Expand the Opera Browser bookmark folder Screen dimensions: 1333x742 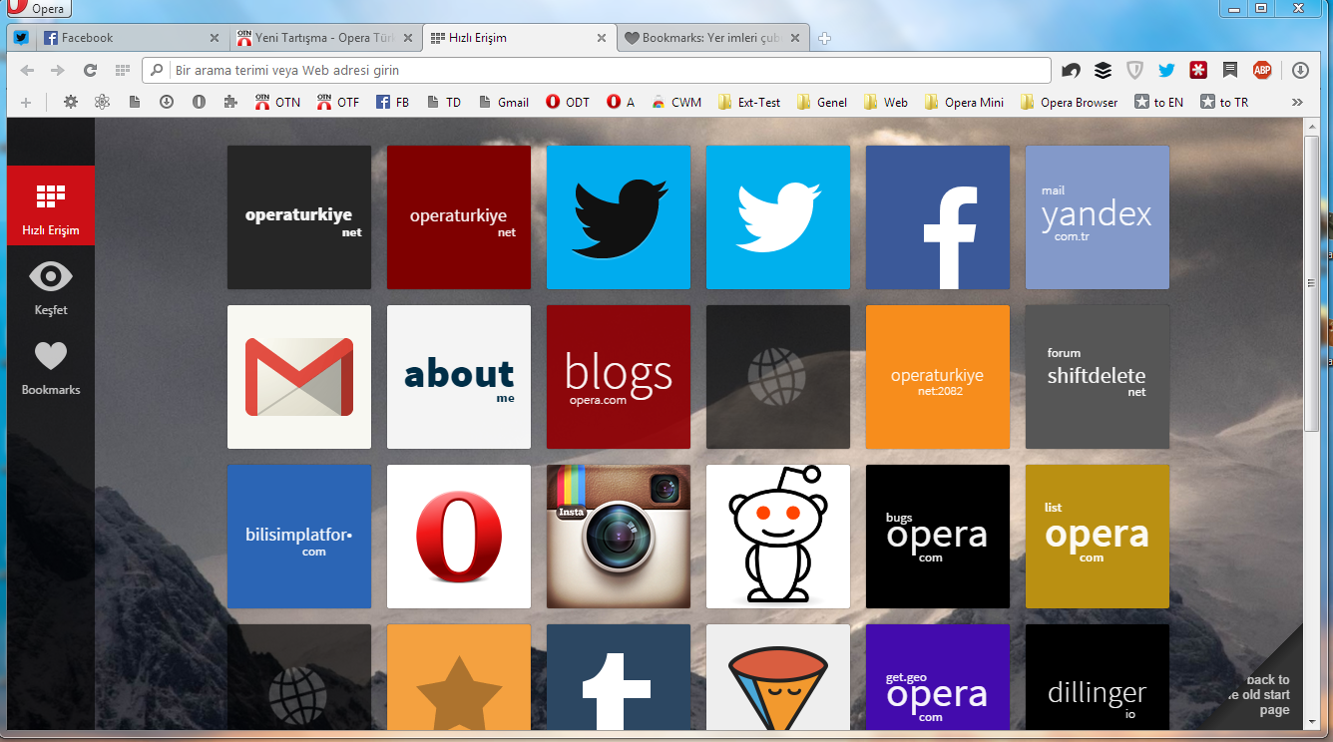[x=1069, y=102]
